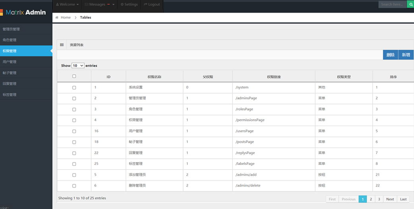Go to page 2 of the table
This screenshot has height=209, width=414.
(x=371, y=199)
